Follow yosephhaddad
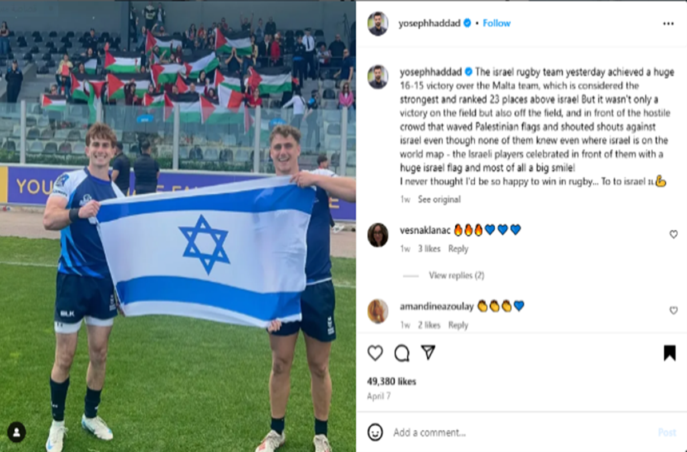Screen dimensions: 687x452 [x=497, y=23]
